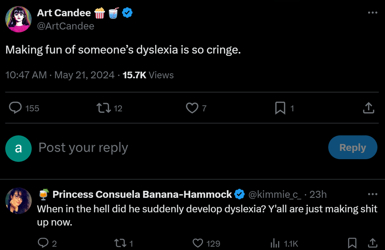Repost the Princess Consuela reply
The image size is (385, 250).
119,243
